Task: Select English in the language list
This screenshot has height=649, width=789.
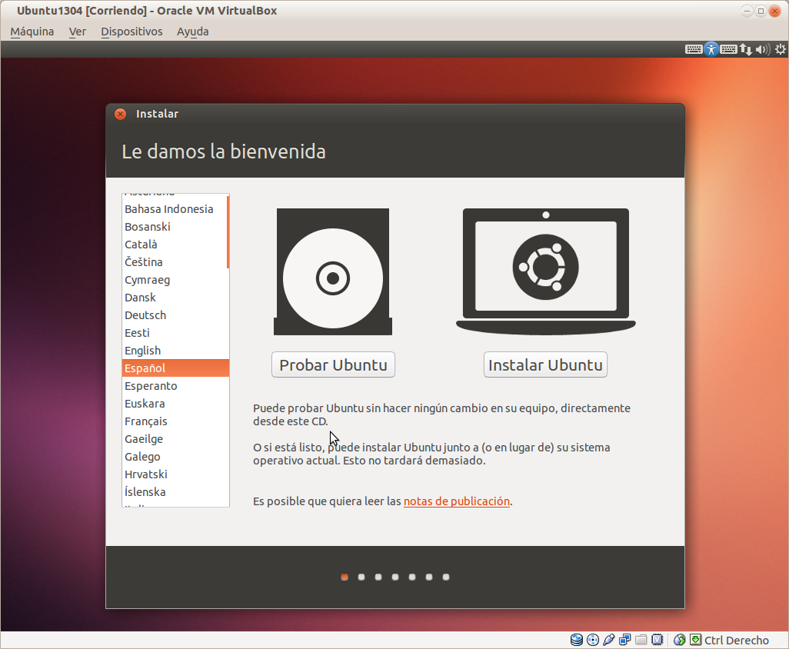Action: tap(143, 351)
